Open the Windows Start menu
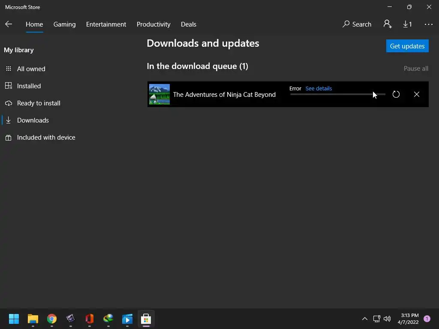Image resolution: width=439 pixels, height=329 pixels. coord(14,319)
